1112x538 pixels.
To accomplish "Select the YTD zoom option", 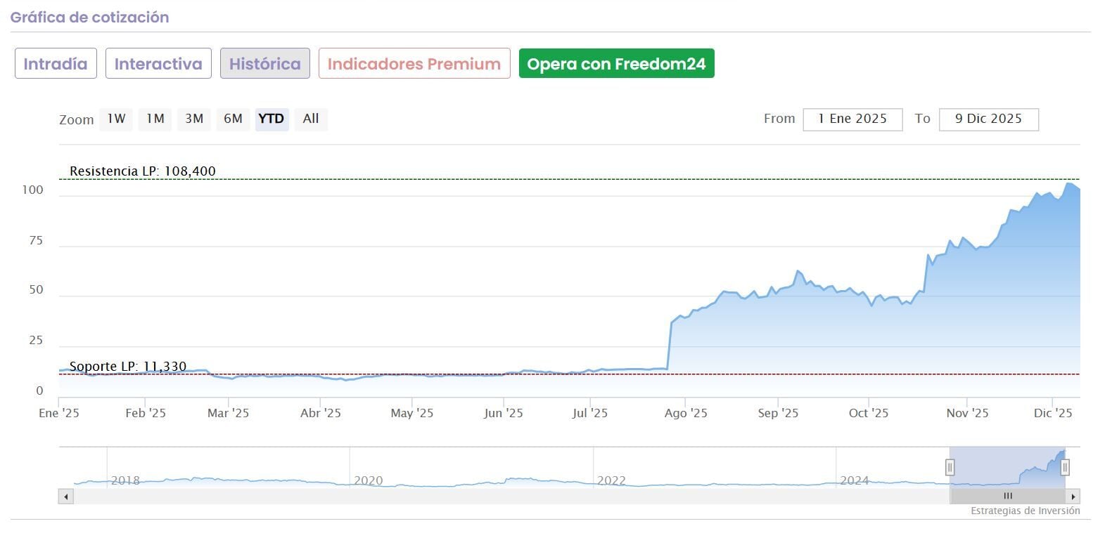I will click(271, 119).
